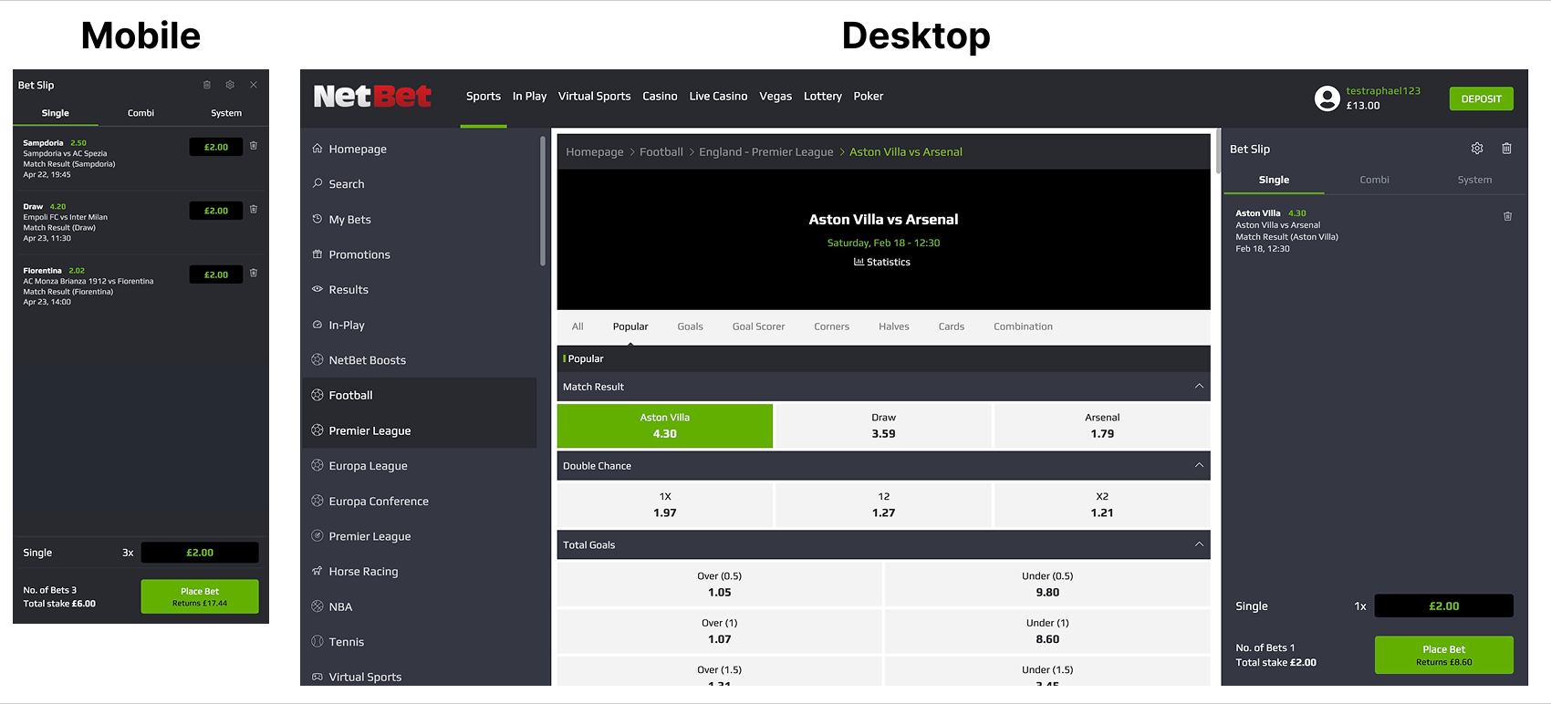Select Arsenal 1.79 match result odds
The height and width of the screenshot is (704, 1551).
[x=1102, y=426]
